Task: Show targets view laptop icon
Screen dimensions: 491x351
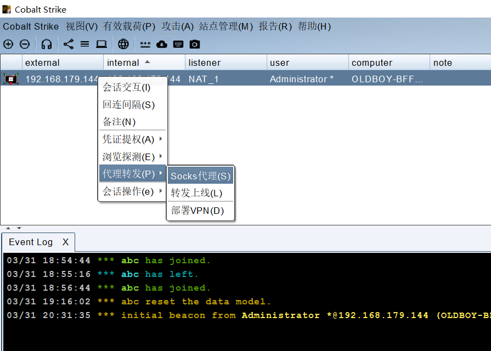Action: [x=101, y=44]
